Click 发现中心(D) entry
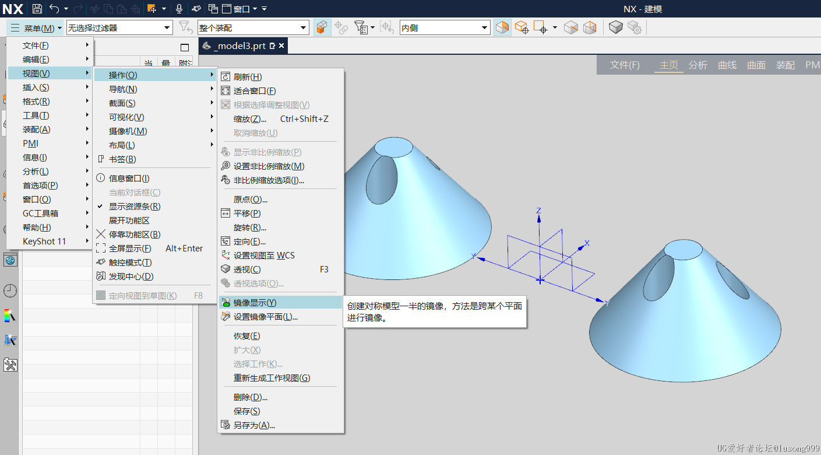The height and width of the screenshot is (455, 821). coord(155,276)
